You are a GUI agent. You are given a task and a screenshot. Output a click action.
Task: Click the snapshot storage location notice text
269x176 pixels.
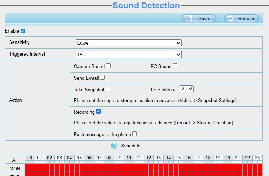click(155, 100)
